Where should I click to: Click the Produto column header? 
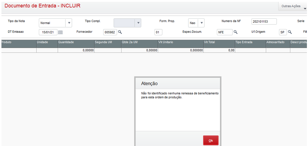(19, 44)
